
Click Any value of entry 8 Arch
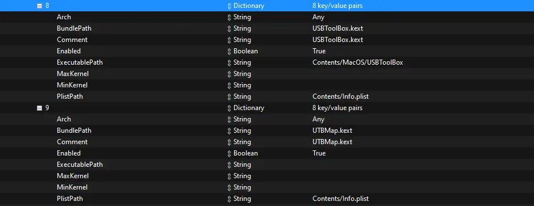(x=319, y=17)
